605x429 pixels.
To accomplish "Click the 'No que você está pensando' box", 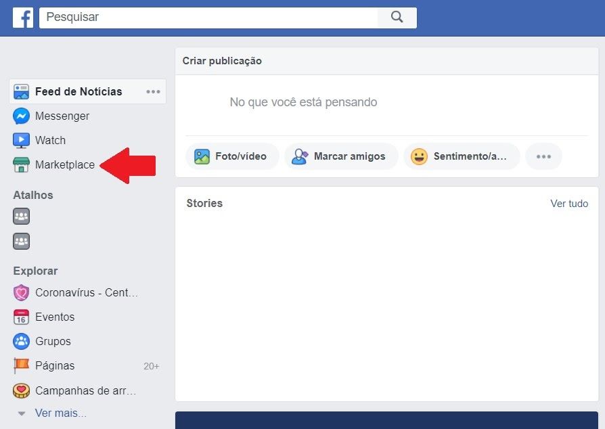I will click(x=303, y=102).
